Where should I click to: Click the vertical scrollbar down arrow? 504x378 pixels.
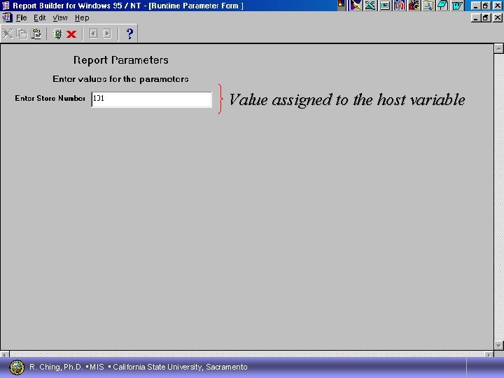[x=498, y=346]
